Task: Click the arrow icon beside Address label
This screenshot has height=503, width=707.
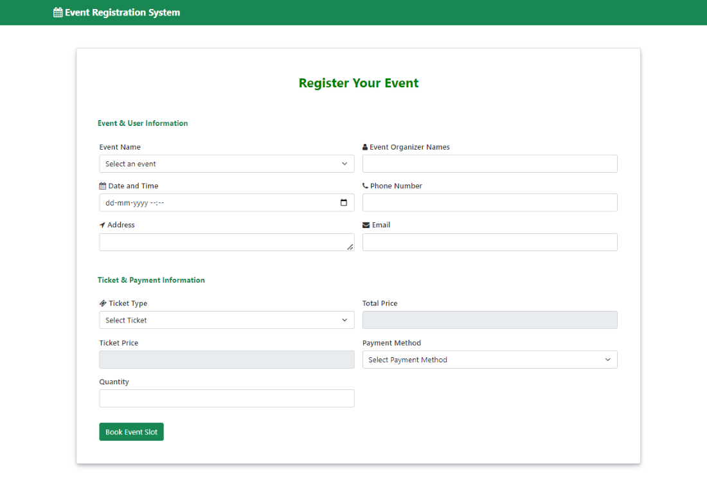Action: click(102, 225)
